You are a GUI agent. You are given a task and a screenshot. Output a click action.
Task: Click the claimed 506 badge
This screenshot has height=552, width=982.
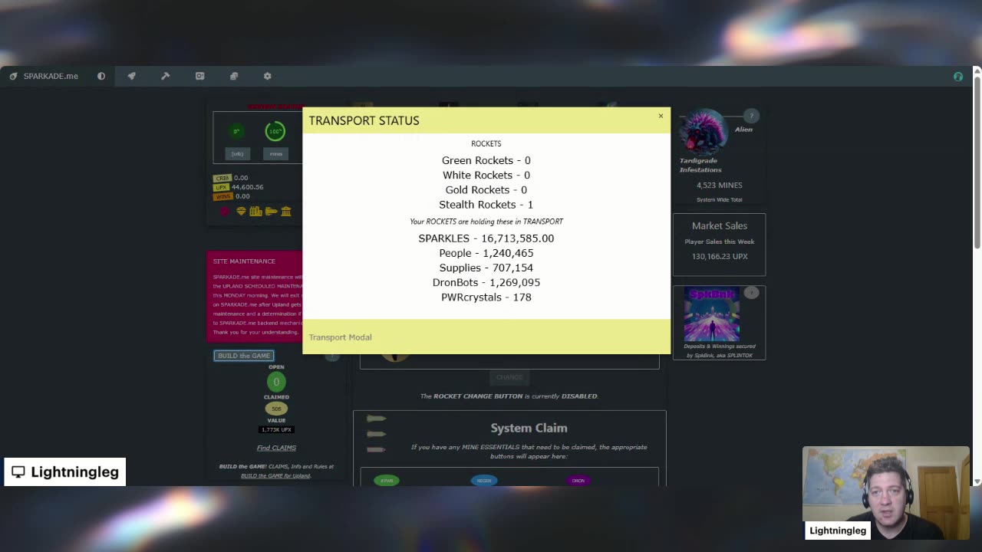click(x=276, y=409)
